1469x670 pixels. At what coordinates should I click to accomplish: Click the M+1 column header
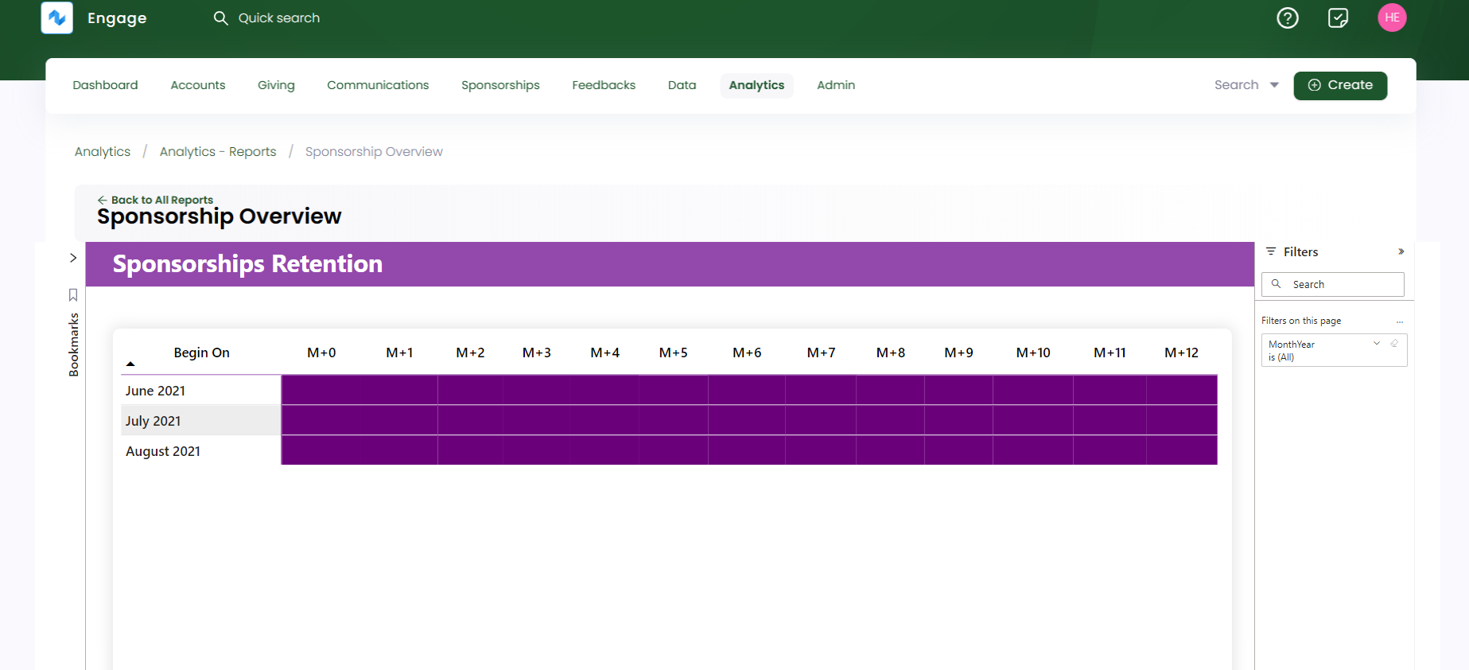[399, 353]
